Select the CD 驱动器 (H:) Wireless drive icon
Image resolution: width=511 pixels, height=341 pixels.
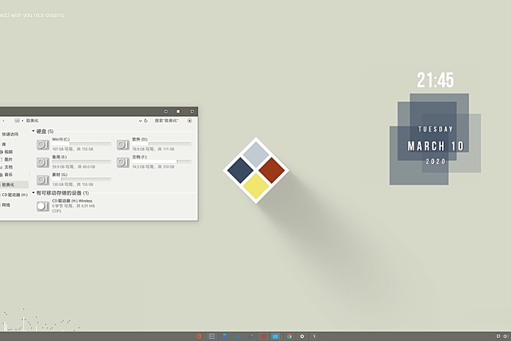coord(43,206)
